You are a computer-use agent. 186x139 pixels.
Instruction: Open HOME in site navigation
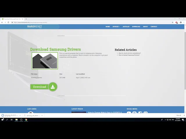(x=108, y=27)
